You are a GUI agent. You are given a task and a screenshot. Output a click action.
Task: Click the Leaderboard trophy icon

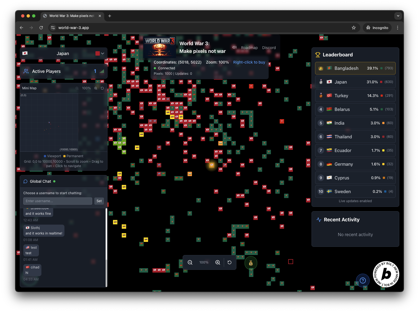coord(318,55)
